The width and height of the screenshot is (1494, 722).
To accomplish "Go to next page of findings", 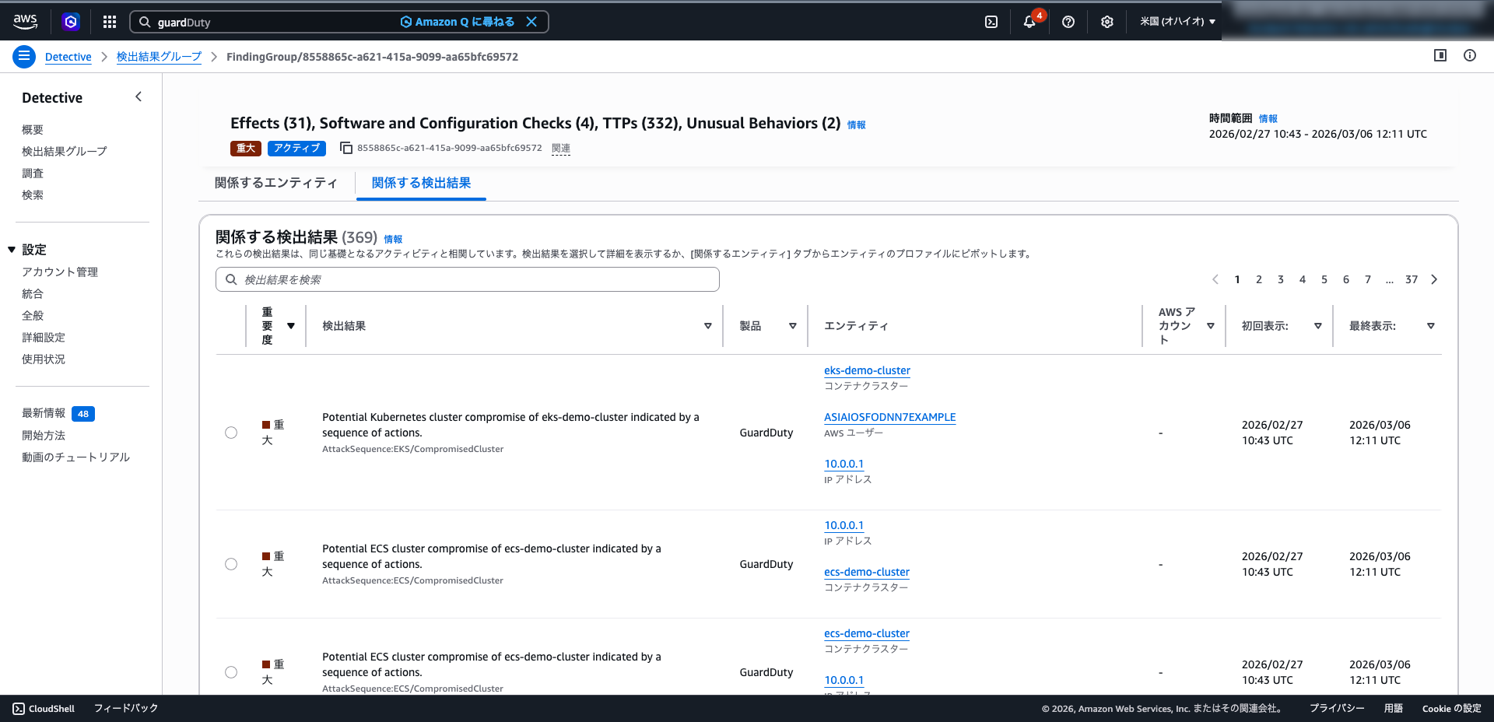I will point(1434,279).
